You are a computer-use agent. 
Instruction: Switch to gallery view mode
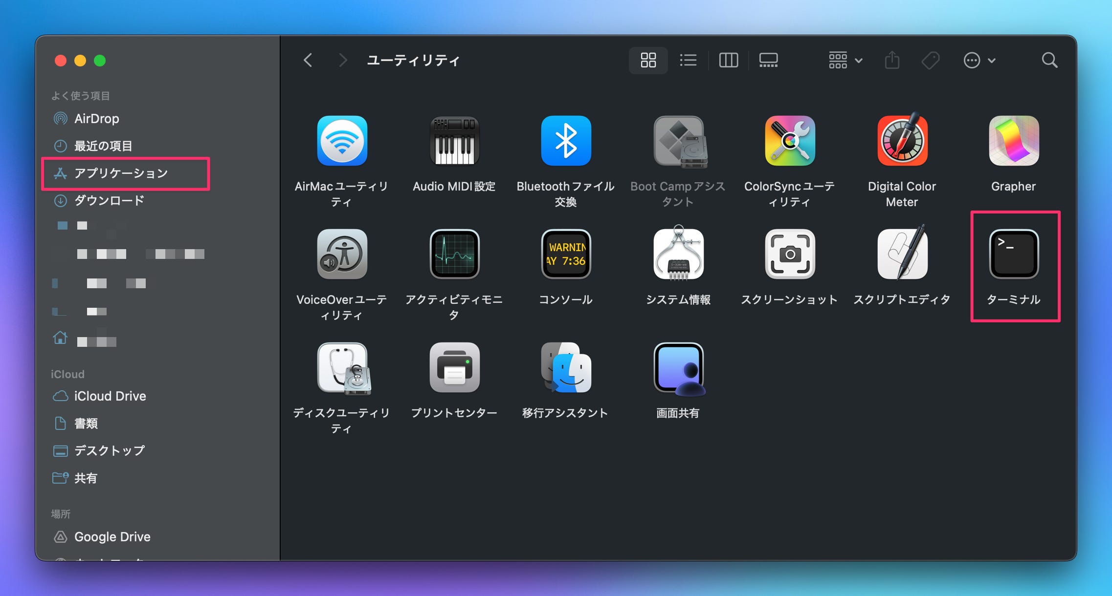coord(768,61)
